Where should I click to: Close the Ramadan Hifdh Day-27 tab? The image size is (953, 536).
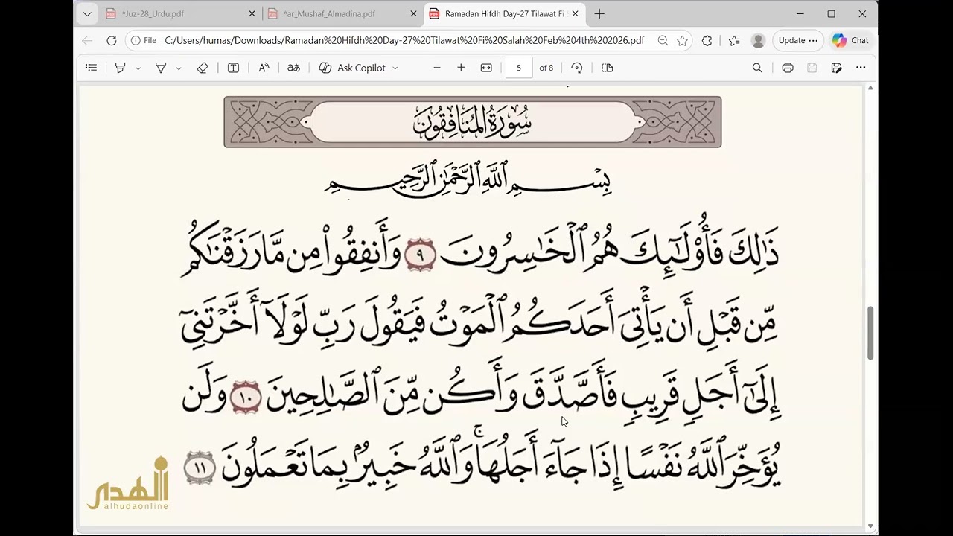click(x=575, y=13)
